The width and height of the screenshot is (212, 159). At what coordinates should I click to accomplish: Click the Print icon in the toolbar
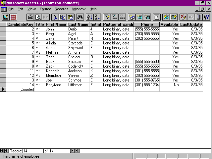click(30, 17)
